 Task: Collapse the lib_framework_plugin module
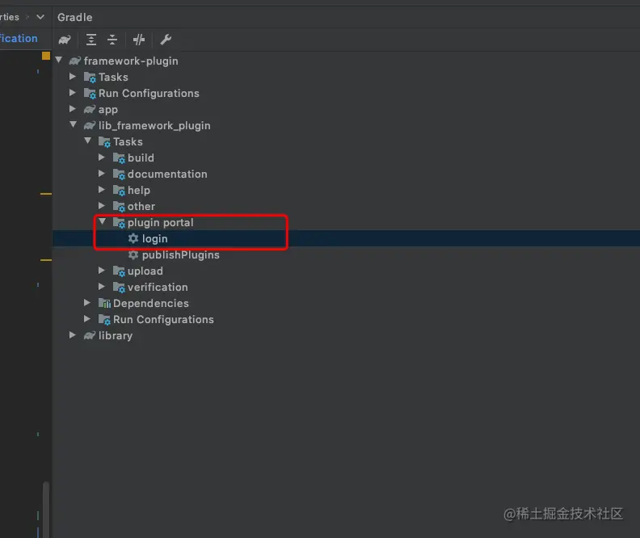click(x=73, y=125)
